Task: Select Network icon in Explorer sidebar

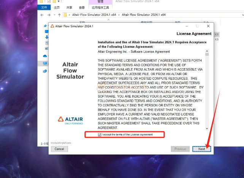Action: click(45, 71)
